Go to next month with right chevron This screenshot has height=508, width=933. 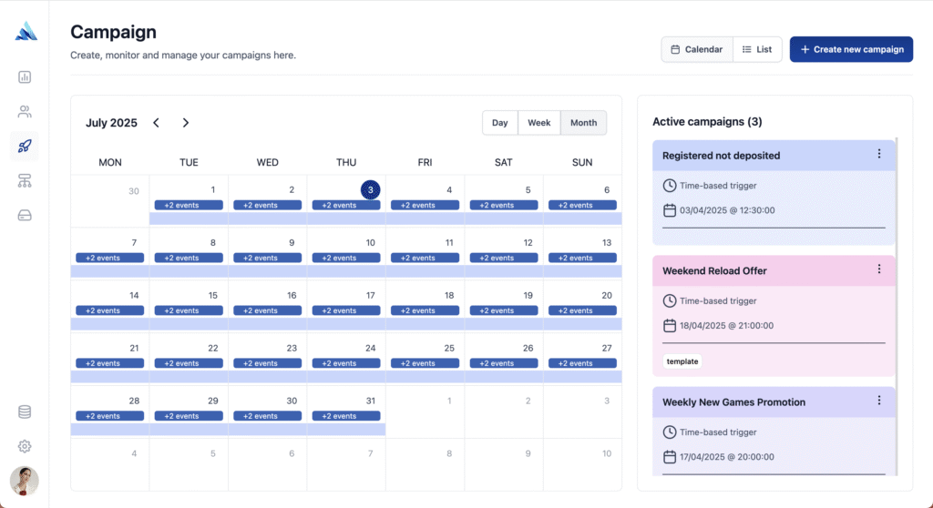pos(186,123)
